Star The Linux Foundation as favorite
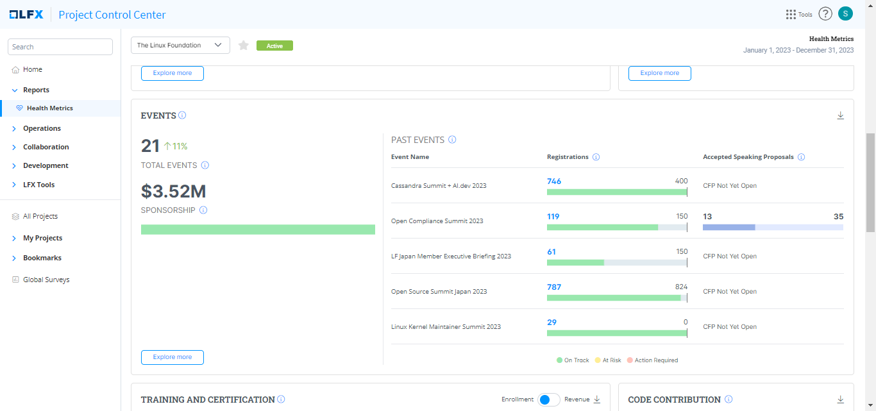This screenshot has height=411, width=876. tap(244, 46)
